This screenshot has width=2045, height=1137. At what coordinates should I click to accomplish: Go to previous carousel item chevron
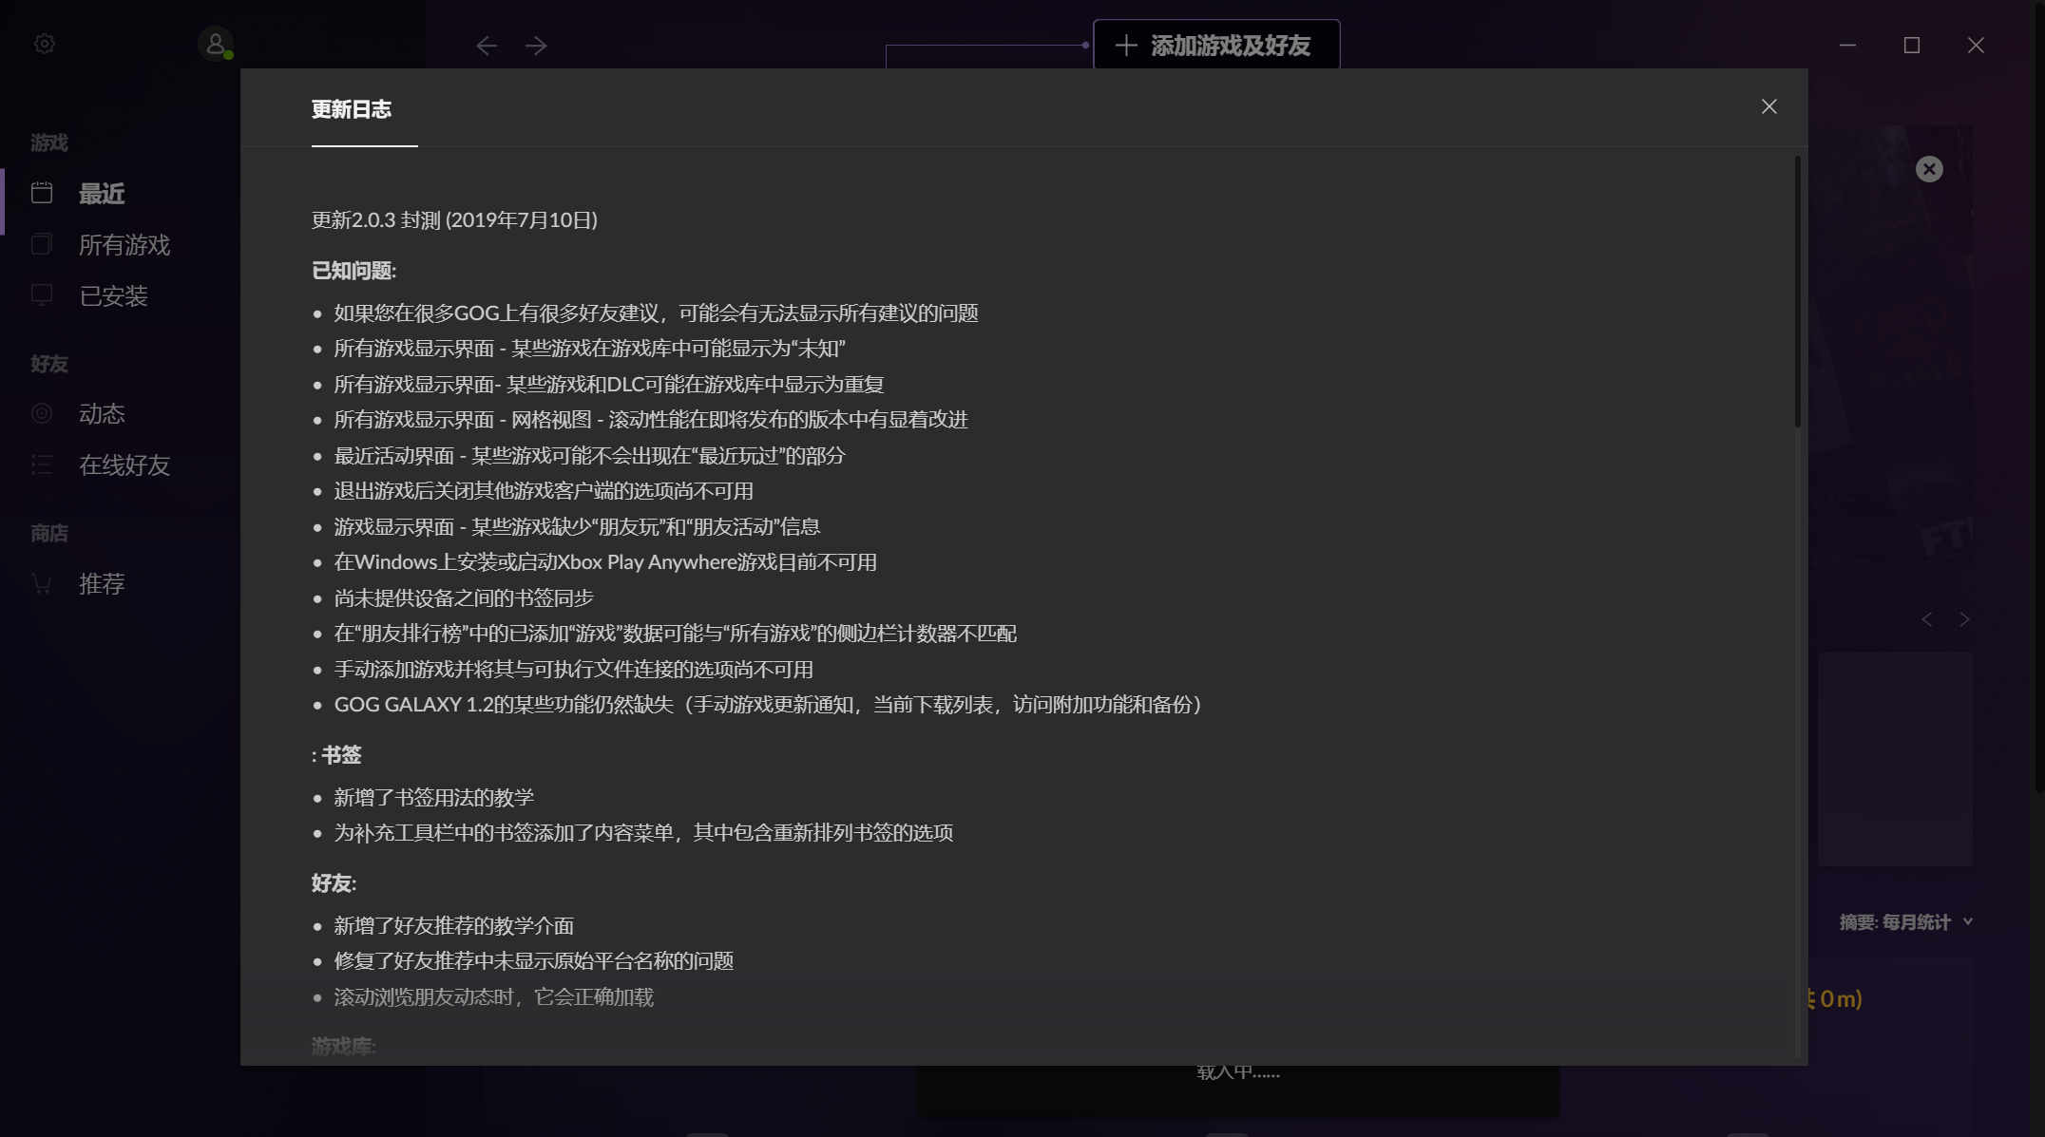tap(1926, 619)
